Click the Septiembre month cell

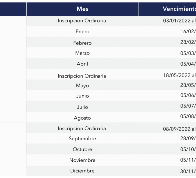[x=82, y=138]
